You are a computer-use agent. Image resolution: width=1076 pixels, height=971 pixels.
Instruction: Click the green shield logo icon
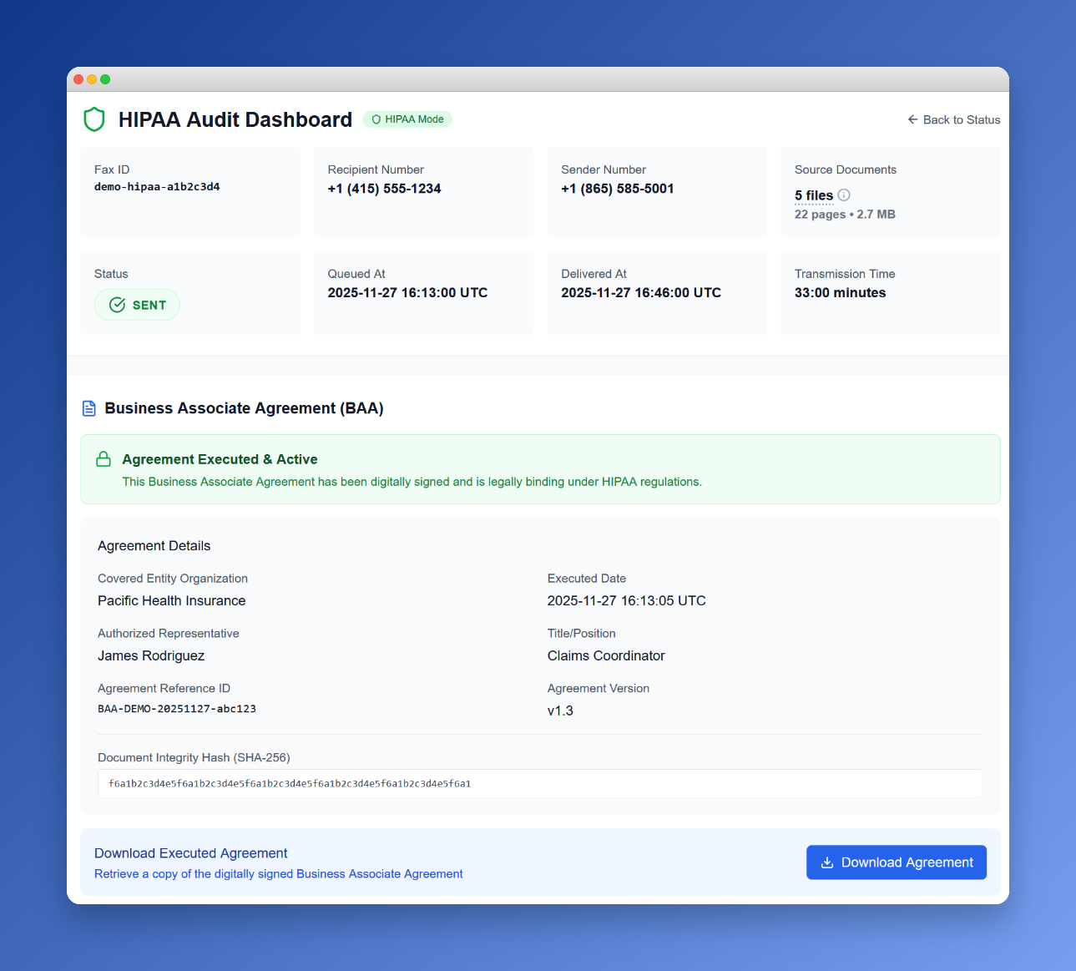pyautogui.click(x=94, y=119)
